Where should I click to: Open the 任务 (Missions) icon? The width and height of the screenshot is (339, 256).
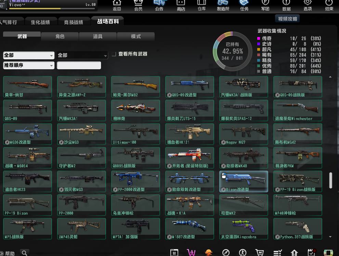coord(244,5)
